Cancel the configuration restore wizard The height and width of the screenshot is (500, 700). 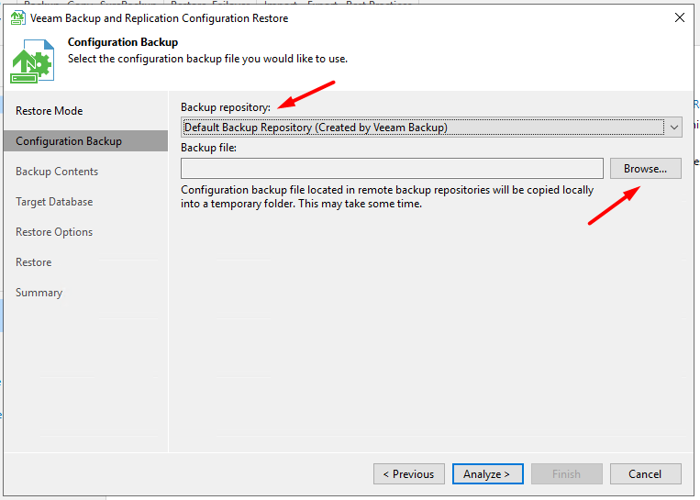(646, 473)
